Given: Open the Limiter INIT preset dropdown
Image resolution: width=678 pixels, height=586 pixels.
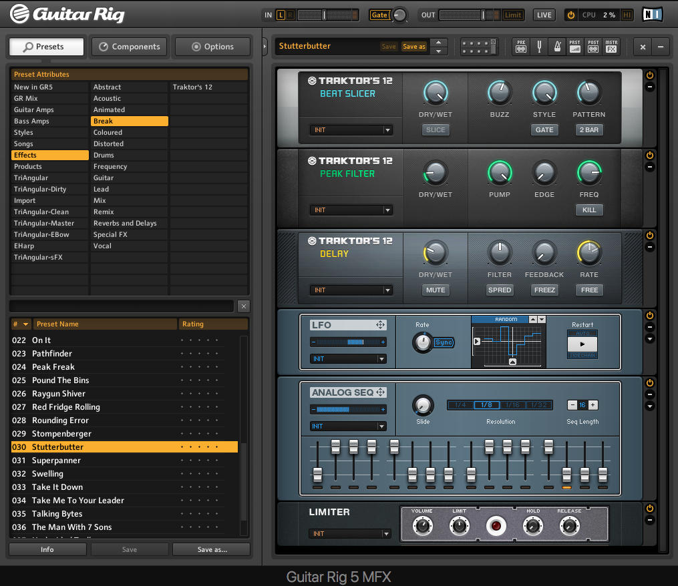Looking at the screenshot, I should tap(350, 534).
